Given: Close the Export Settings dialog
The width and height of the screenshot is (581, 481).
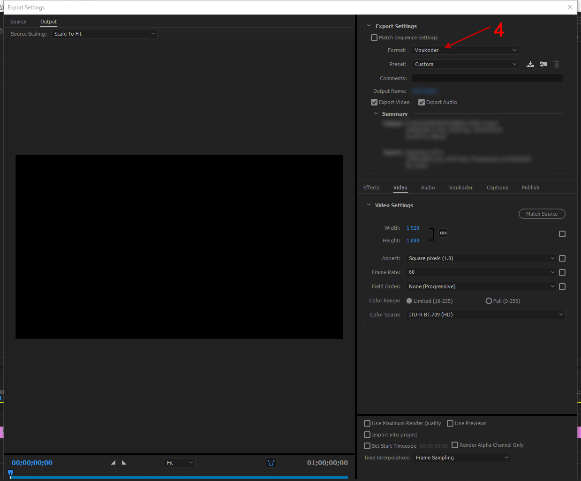Looking at the screenshot, I should (570, 7).
